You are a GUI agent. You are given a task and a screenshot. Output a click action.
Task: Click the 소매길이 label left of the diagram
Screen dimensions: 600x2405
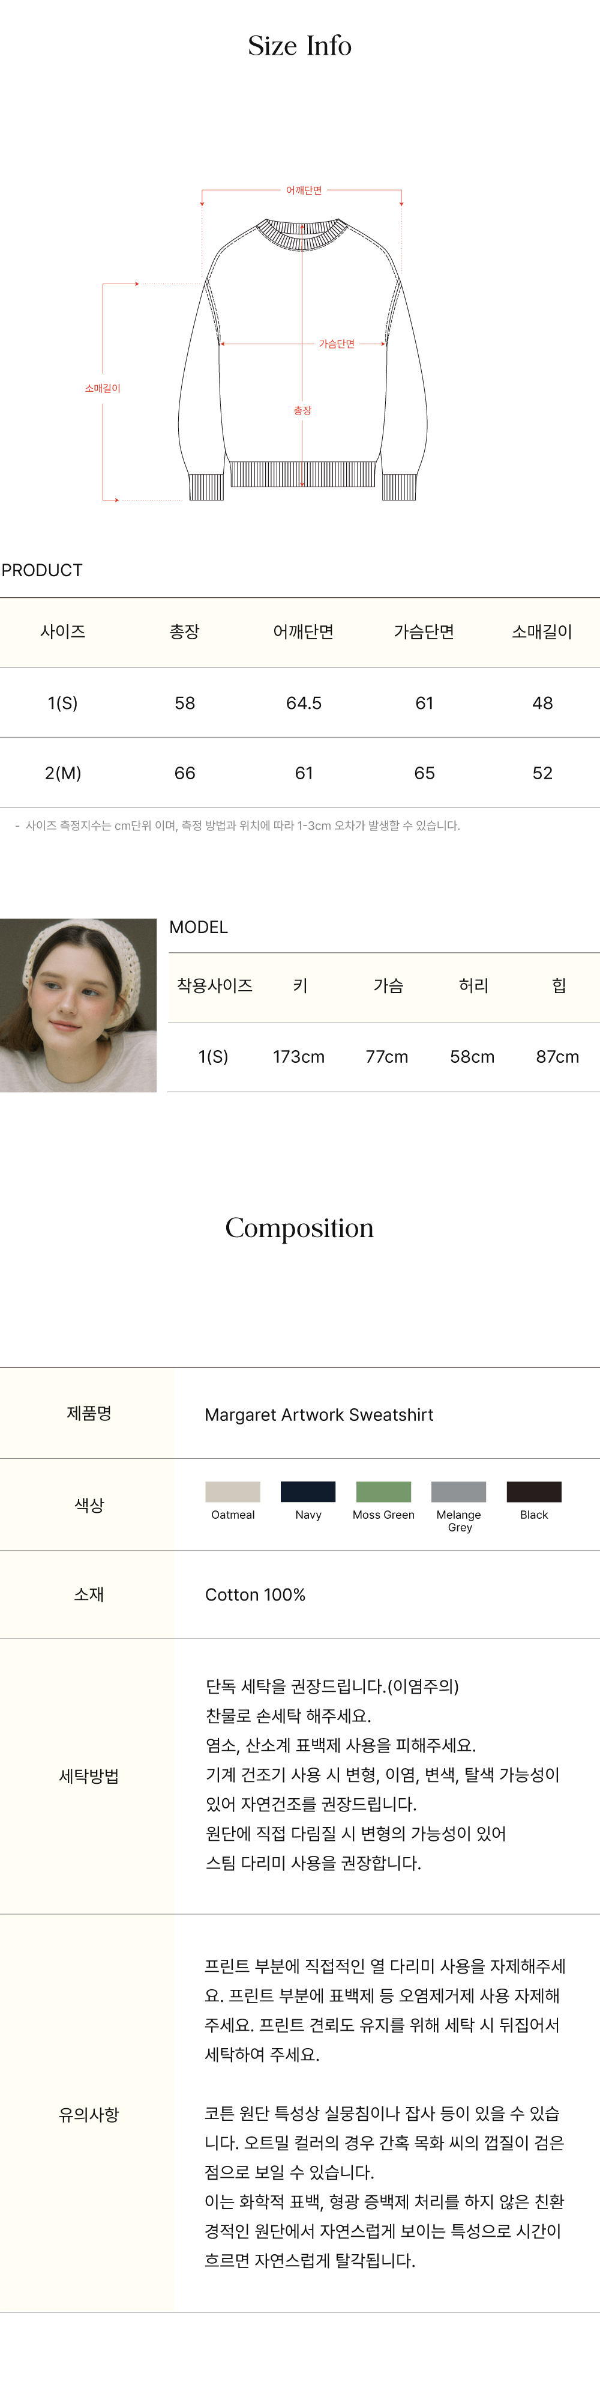point(103,388)
